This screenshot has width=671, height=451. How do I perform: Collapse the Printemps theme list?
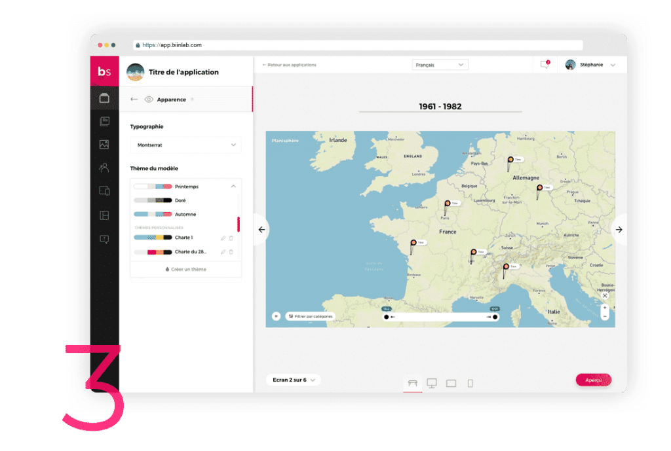[x=233, y=187]
